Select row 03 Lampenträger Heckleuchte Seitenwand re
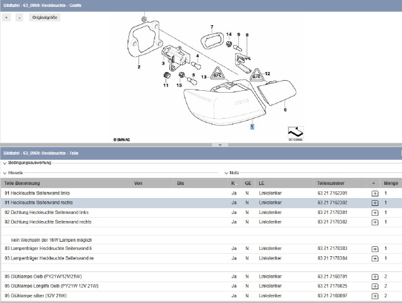 click(201, 258)
